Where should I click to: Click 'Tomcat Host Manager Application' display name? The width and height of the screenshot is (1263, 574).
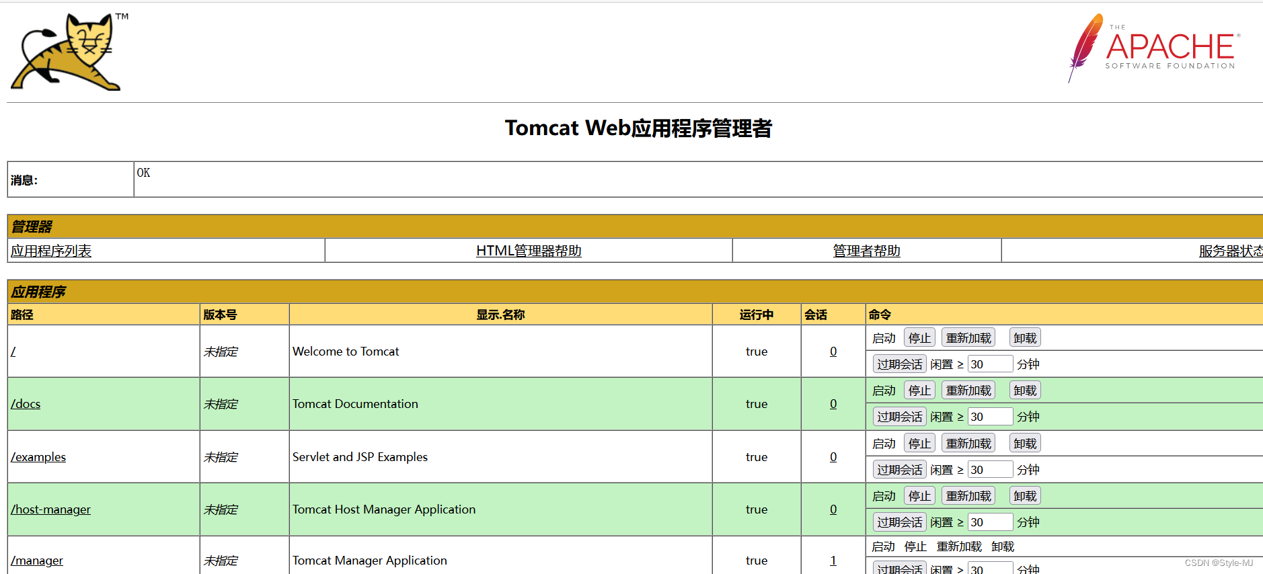click(384, 509)
